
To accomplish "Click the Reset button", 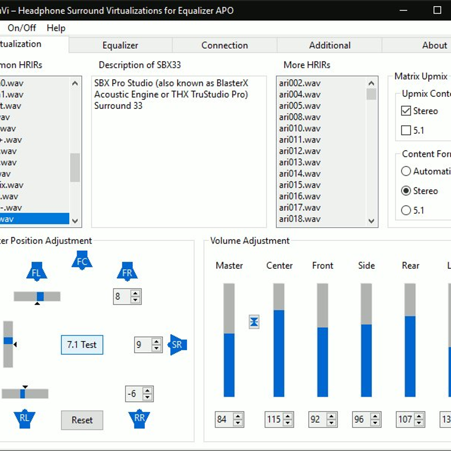I will pyautogui.click(x=82, y=420).
